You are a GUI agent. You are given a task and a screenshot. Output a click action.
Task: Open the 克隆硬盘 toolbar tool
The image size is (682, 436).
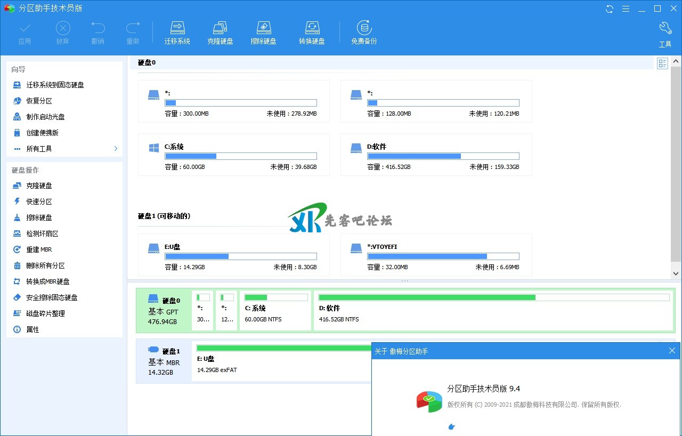tap(220, 33)
